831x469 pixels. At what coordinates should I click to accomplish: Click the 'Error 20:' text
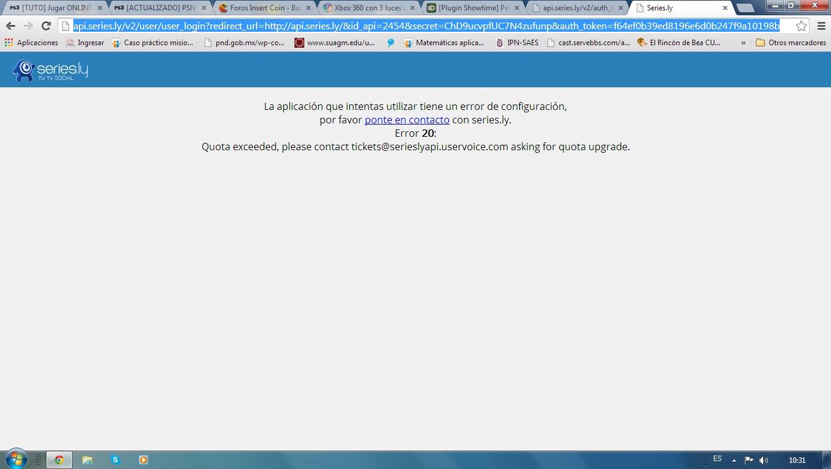click(416, 133)
